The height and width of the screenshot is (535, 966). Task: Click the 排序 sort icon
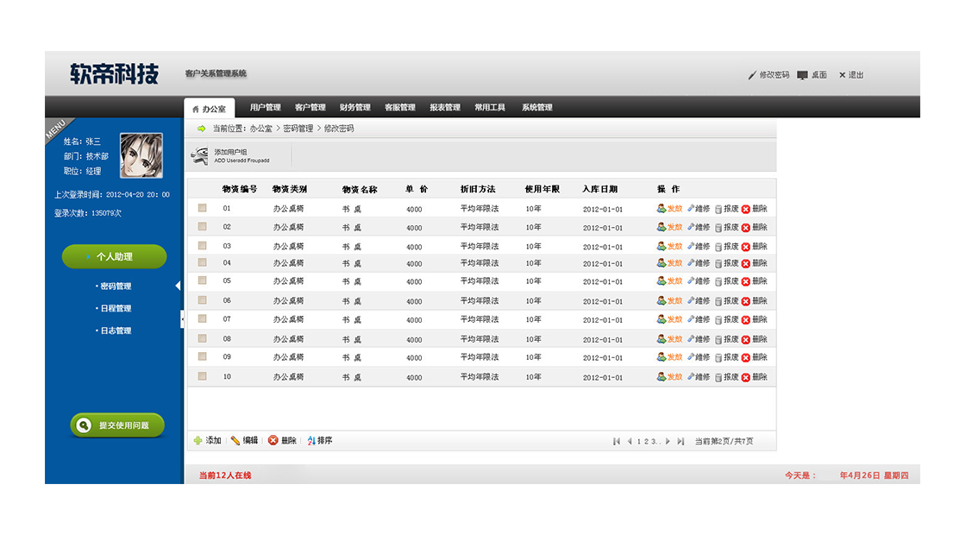pyautogui.click(x=311, y=441)
